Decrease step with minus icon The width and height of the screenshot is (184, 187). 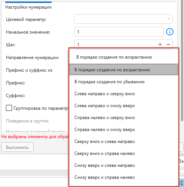[x=168, y=44]
